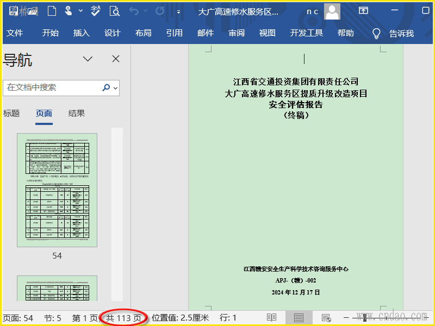The height and width of the screenshot is (326, 435).
Task: Open print preview icon in quick access toolbar
Action: click(x=114, y=11)
